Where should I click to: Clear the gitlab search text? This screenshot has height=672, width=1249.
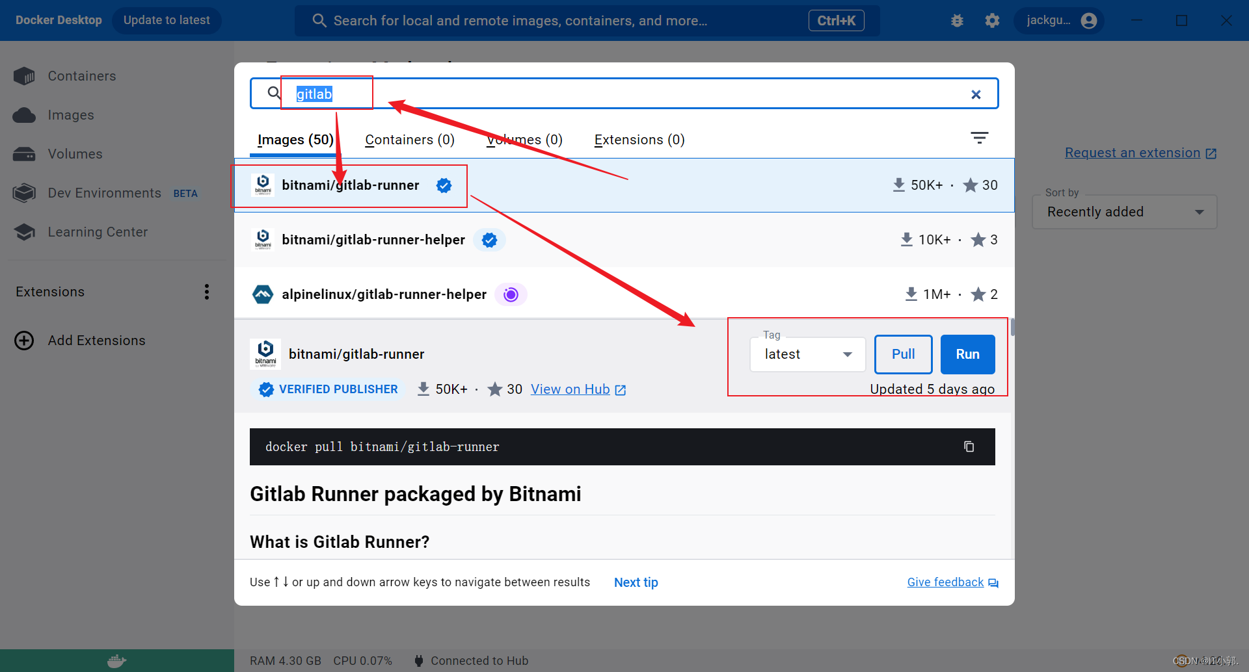click(x=976, y=94)
